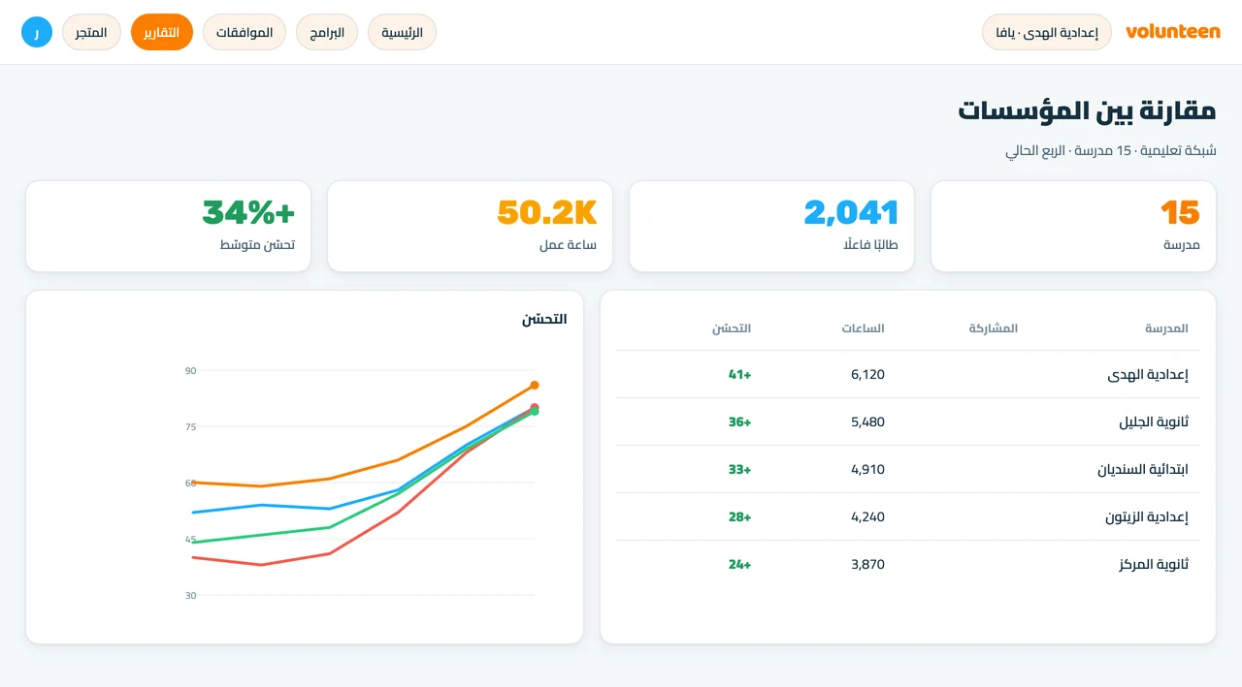This screenshot has height=687, width=1242.
Task: Click the مقارنة بين المؤسسات page title
Action: (x=1087, y=110)
